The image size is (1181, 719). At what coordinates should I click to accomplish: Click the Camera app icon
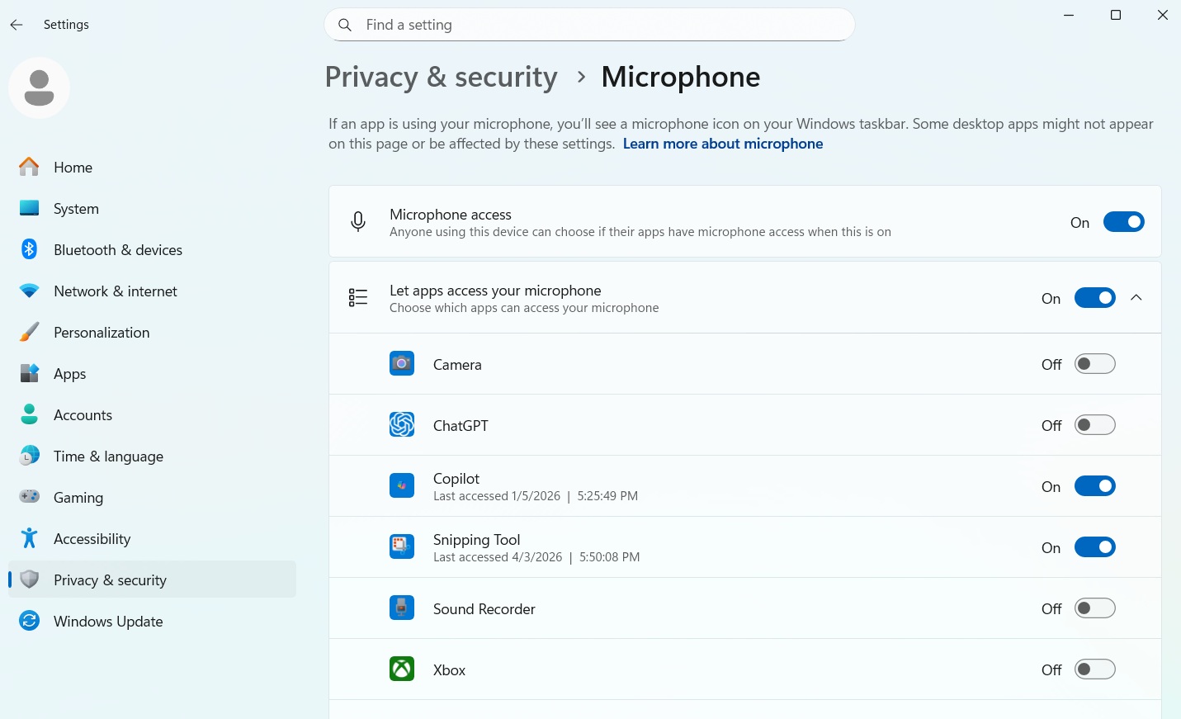(x=402, y=363)
